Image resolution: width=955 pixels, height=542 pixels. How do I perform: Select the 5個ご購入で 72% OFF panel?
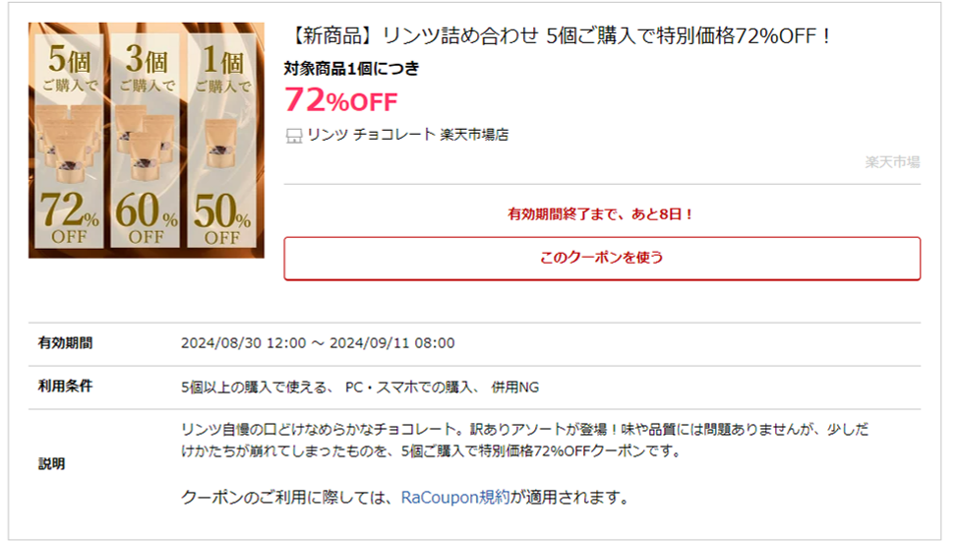(x=69, y=141)
